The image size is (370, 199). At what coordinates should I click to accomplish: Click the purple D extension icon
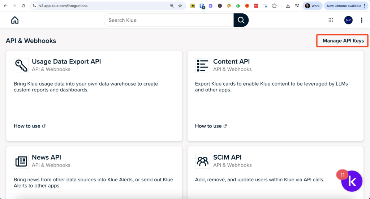211,6
